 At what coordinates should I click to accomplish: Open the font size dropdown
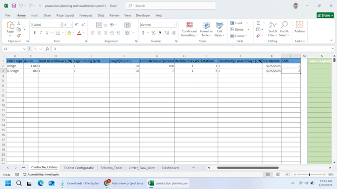[71, 25]
